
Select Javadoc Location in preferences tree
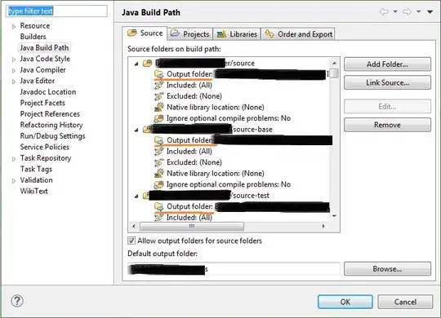[48, 92]
